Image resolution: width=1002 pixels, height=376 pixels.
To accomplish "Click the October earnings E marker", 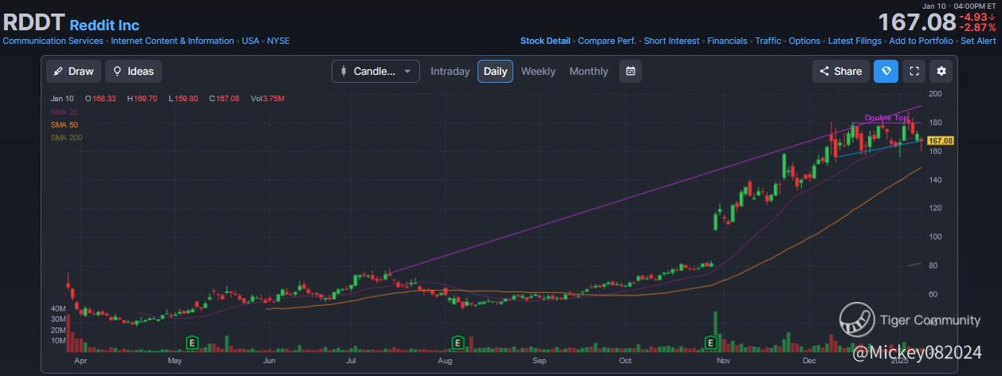I will pos(710,343).
